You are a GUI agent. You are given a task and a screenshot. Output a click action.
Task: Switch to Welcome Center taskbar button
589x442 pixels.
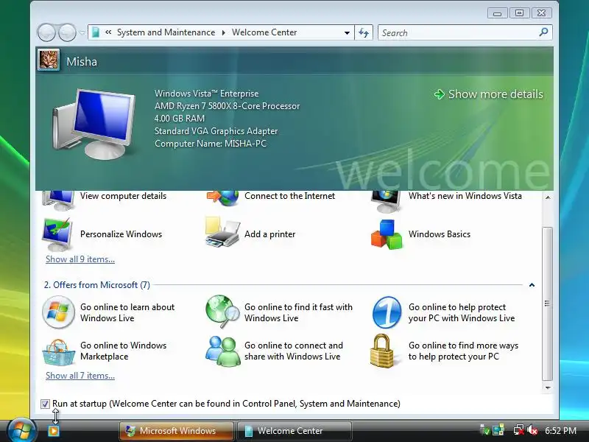[294, 431]
